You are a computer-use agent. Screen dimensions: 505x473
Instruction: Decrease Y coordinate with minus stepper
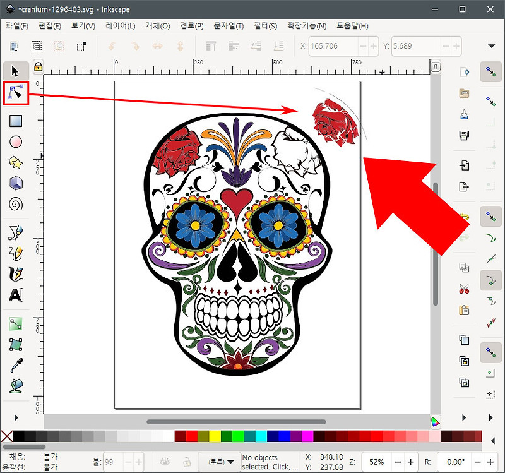[x=446, y=46]
